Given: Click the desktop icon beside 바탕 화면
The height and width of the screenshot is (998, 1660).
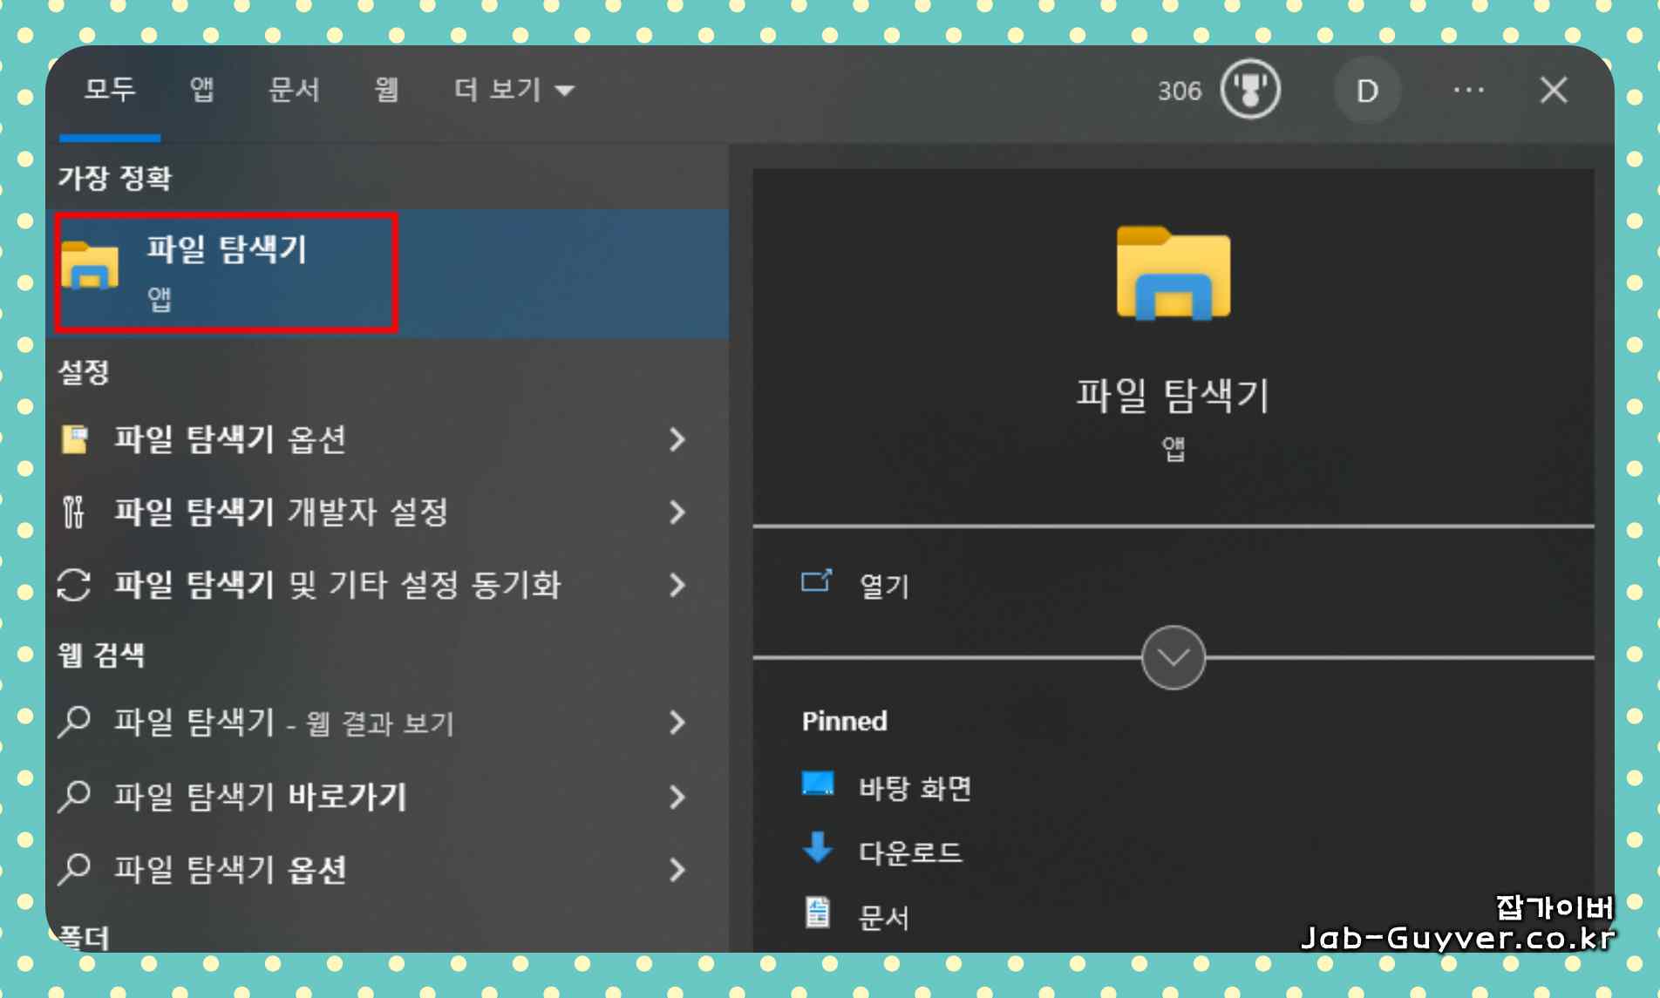Looking at the screenshot, I should (x=817, y=784).
